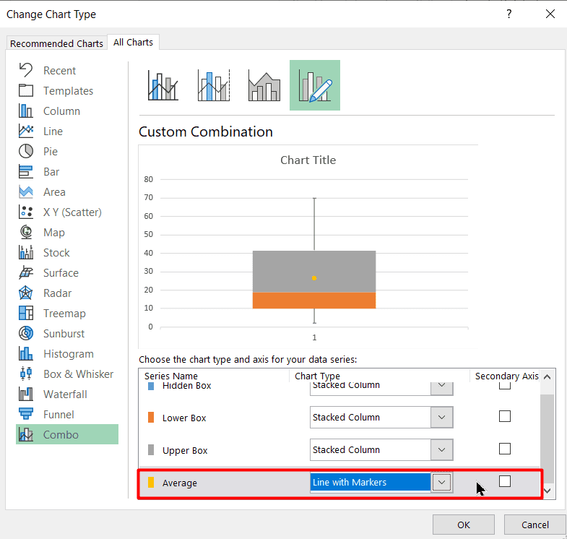Screen dimensions: 567x539
Task: Select Histogram label in chart list
Action: click(69, 354)
